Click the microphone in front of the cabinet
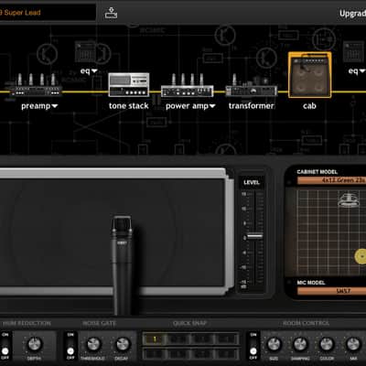Screen dimensions: 366x366 pos(122,264)
